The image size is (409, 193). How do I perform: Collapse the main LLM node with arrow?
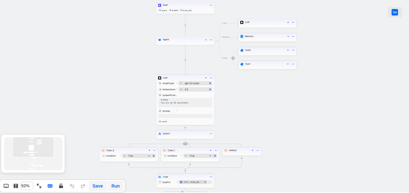(206, 78)
